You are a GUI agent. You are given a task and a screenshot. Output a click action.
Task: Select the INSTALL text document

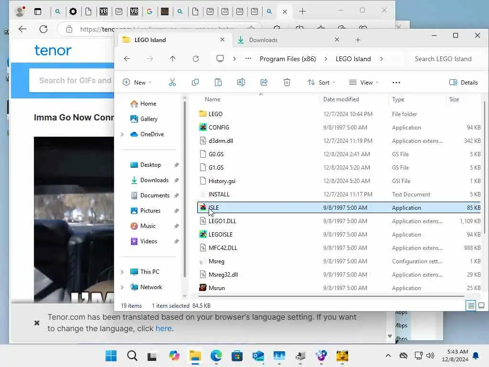click(x=219, y=194)
